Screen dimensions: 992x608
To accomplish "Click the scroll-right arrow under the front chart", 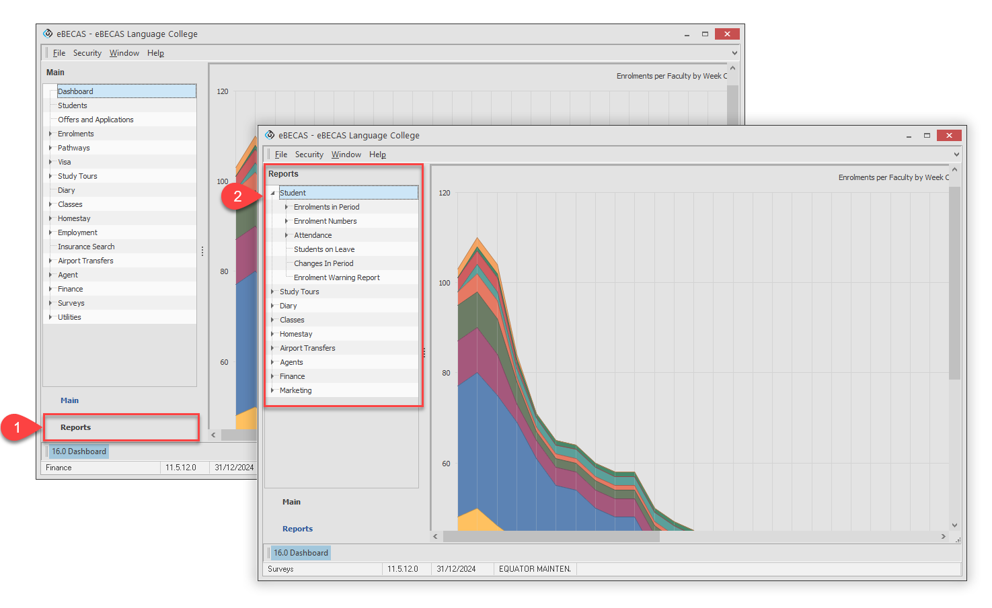I will pos(943,536).
